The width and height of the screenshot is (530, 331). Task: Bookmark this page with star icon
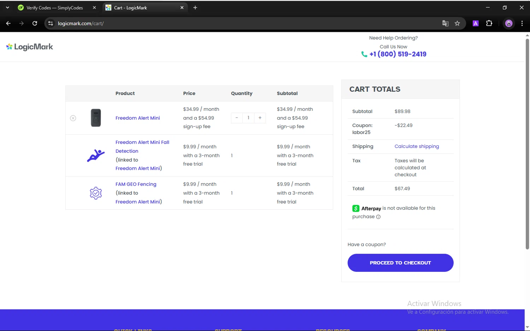(458, 23)
